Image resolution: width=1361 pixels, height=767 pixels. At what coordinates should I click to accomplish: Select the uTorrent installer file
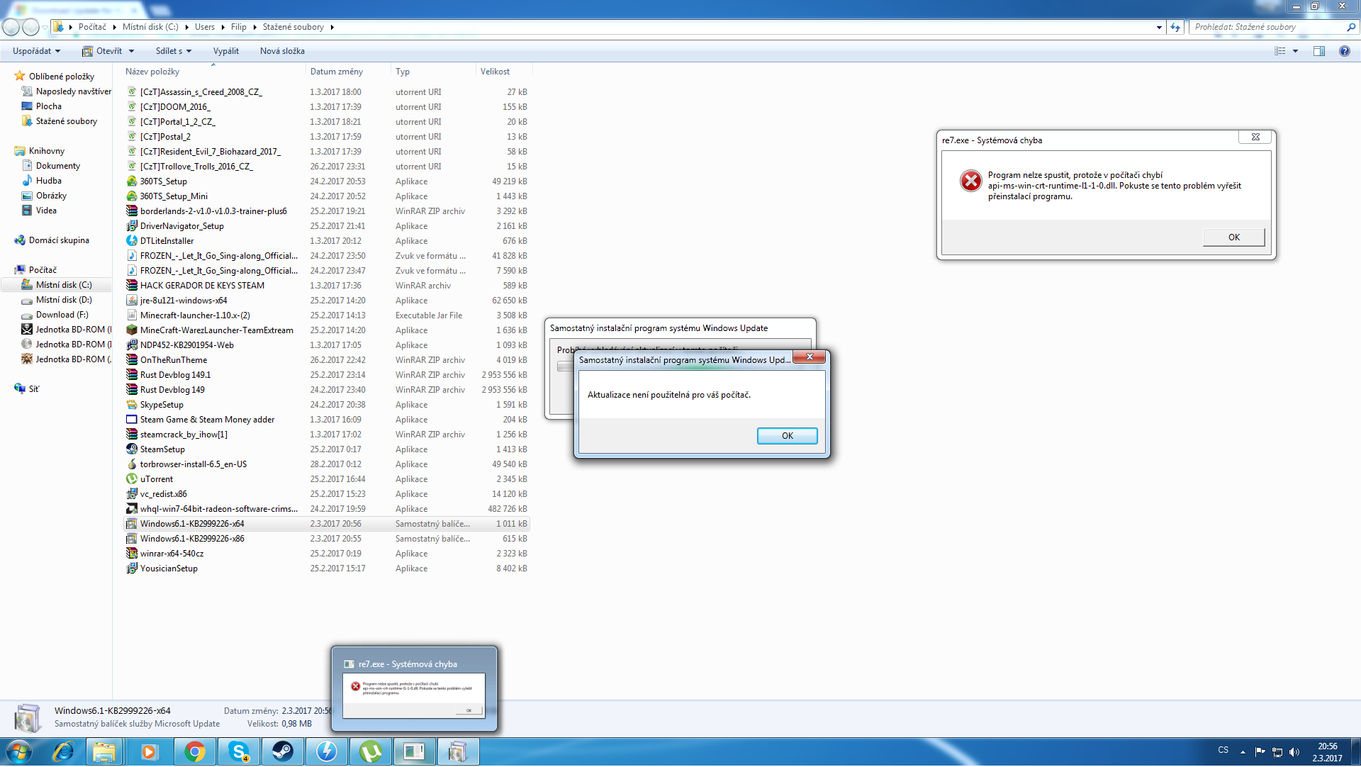(x=157, y=479)
